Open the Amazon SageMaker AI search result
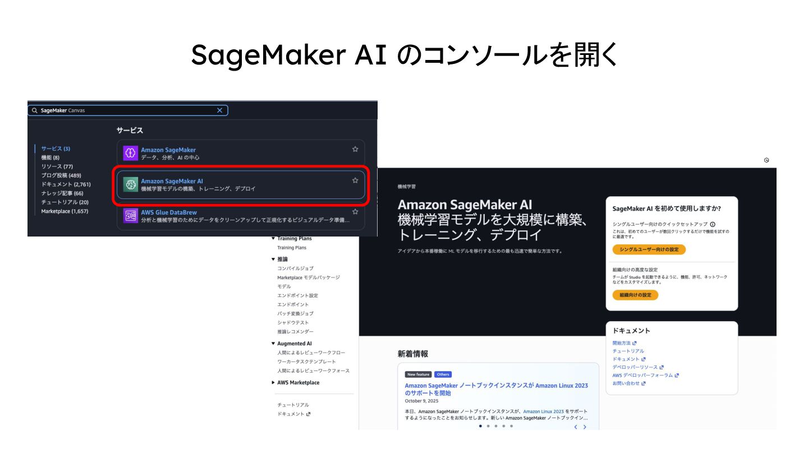The height and width of the screenshot is (454, 808). pos(241,184)
